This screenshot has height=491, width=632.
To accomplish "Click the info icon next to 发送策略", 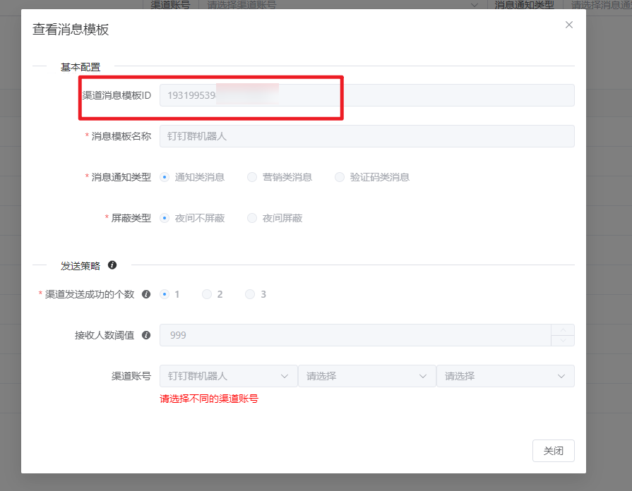I will click(x=112, y=265).
